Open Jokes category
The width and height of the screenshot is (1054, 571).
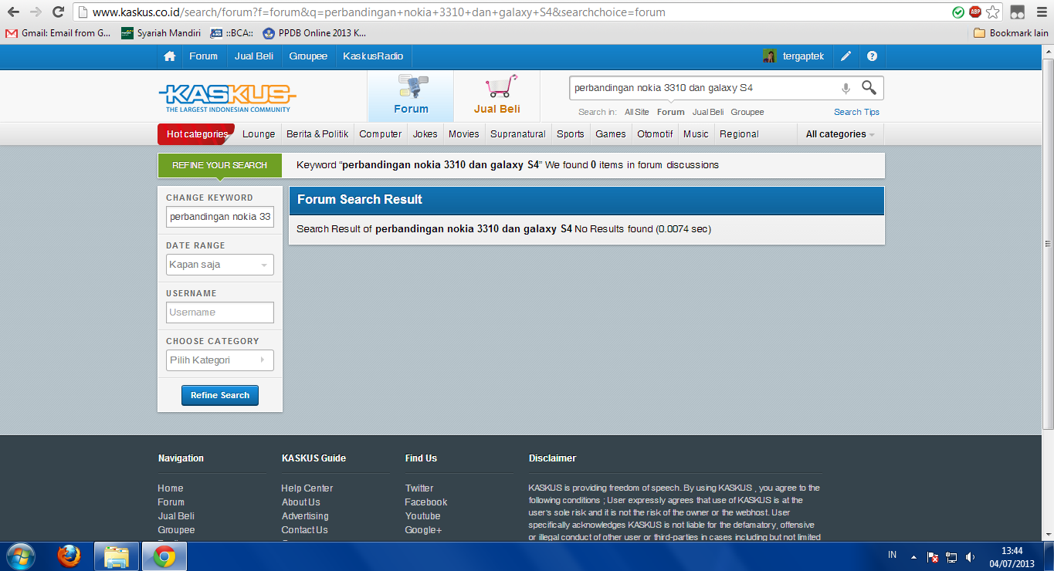tap(425, 134)
